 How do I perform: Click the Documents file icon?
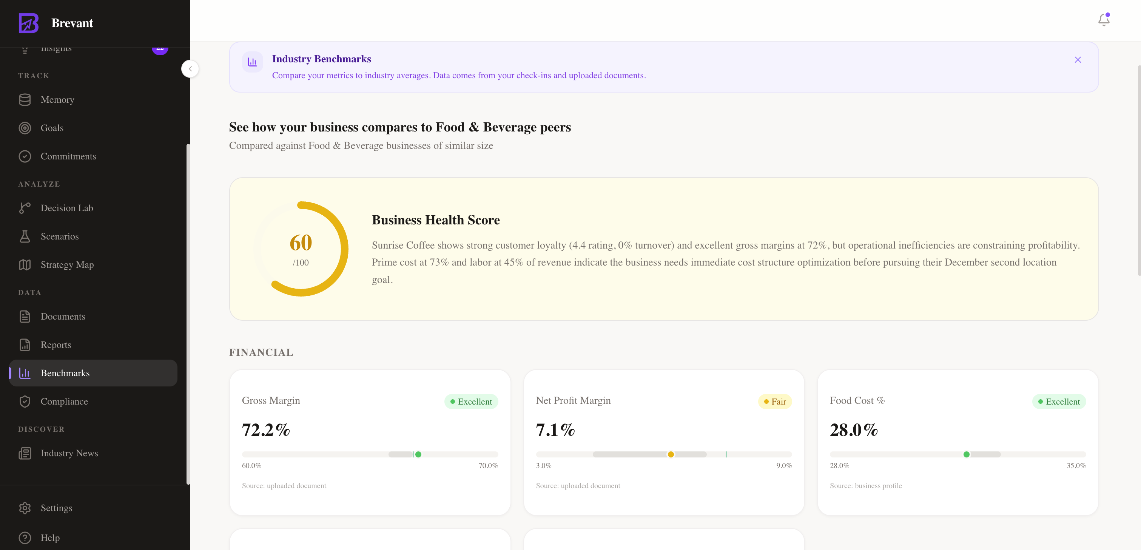(25, 317)
